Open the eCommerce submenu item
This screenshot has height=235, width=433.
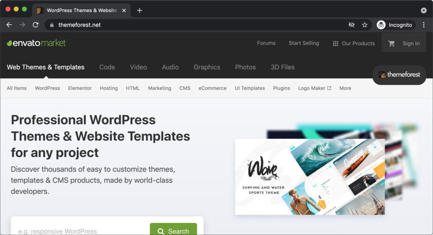point(212,88)
